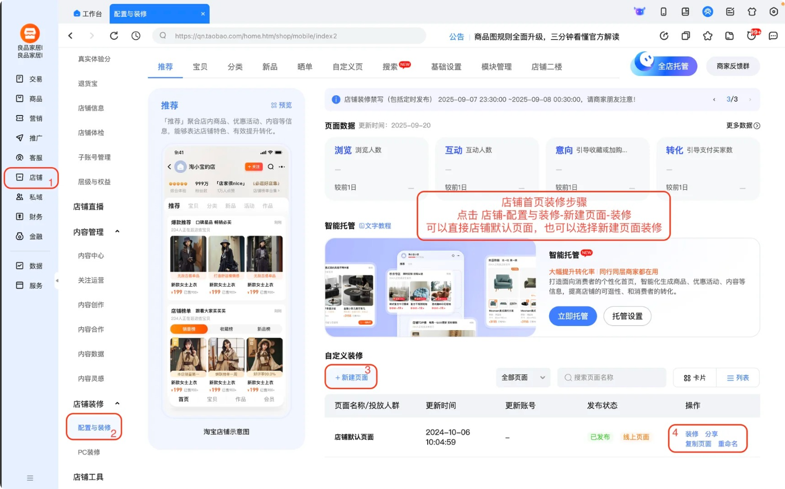Click 预览 on the recommend panel
785x489 pixels.
(x=281, y=106)
